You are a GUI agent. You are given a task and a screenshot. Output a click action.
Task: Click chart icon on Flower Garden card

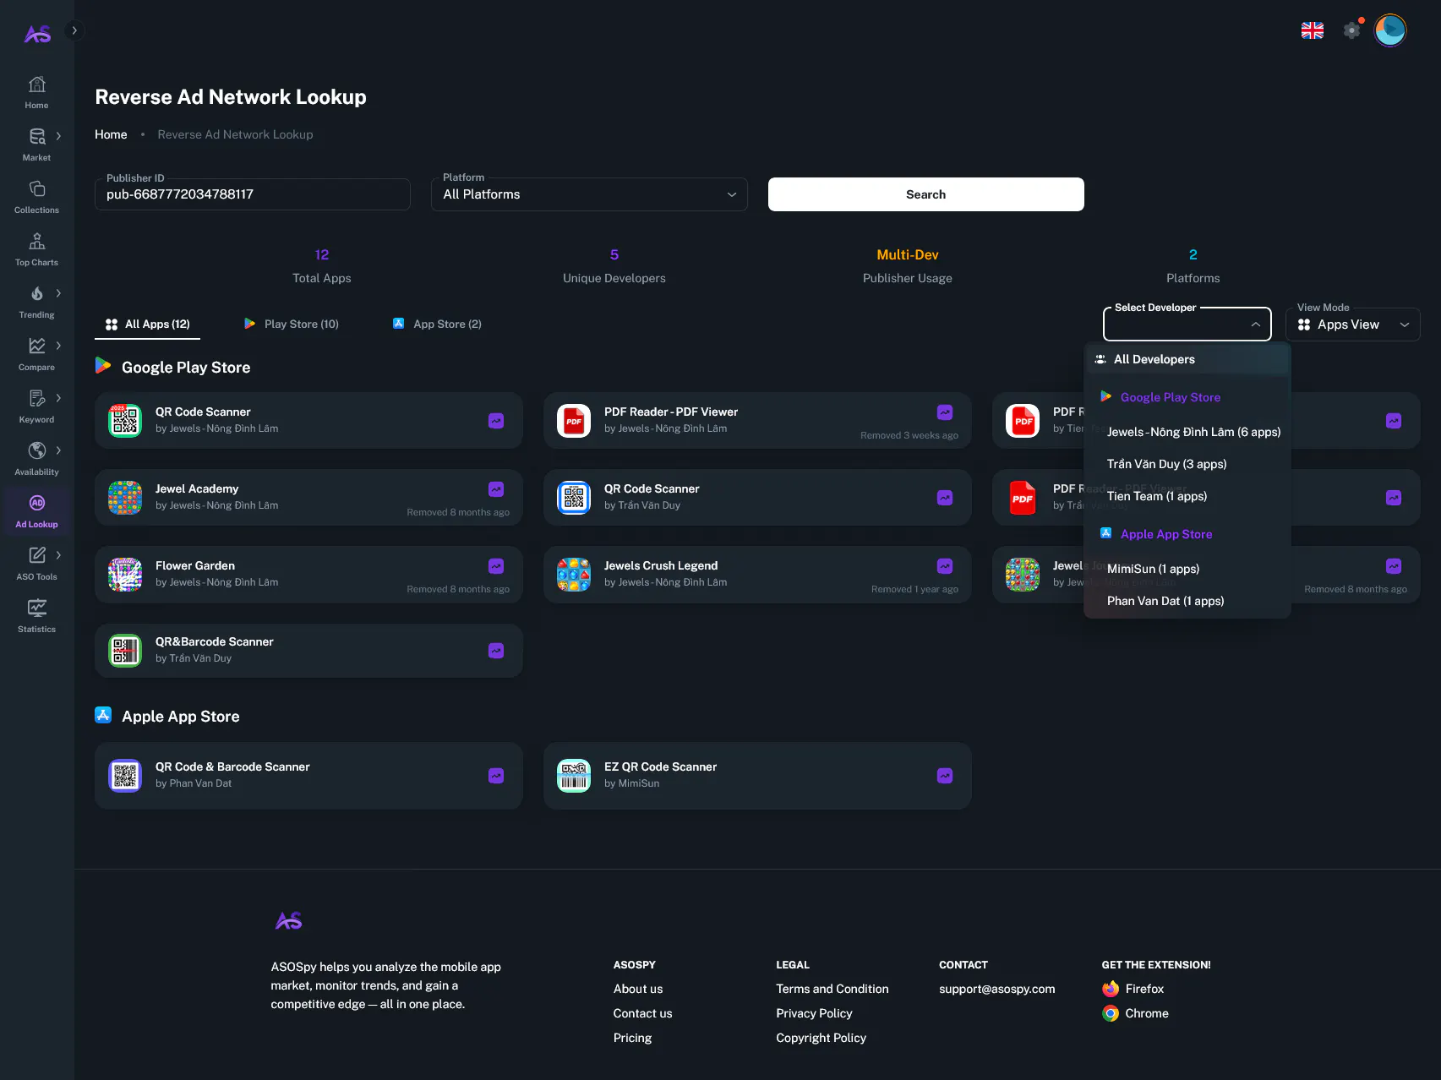click(x=496, y=566)
